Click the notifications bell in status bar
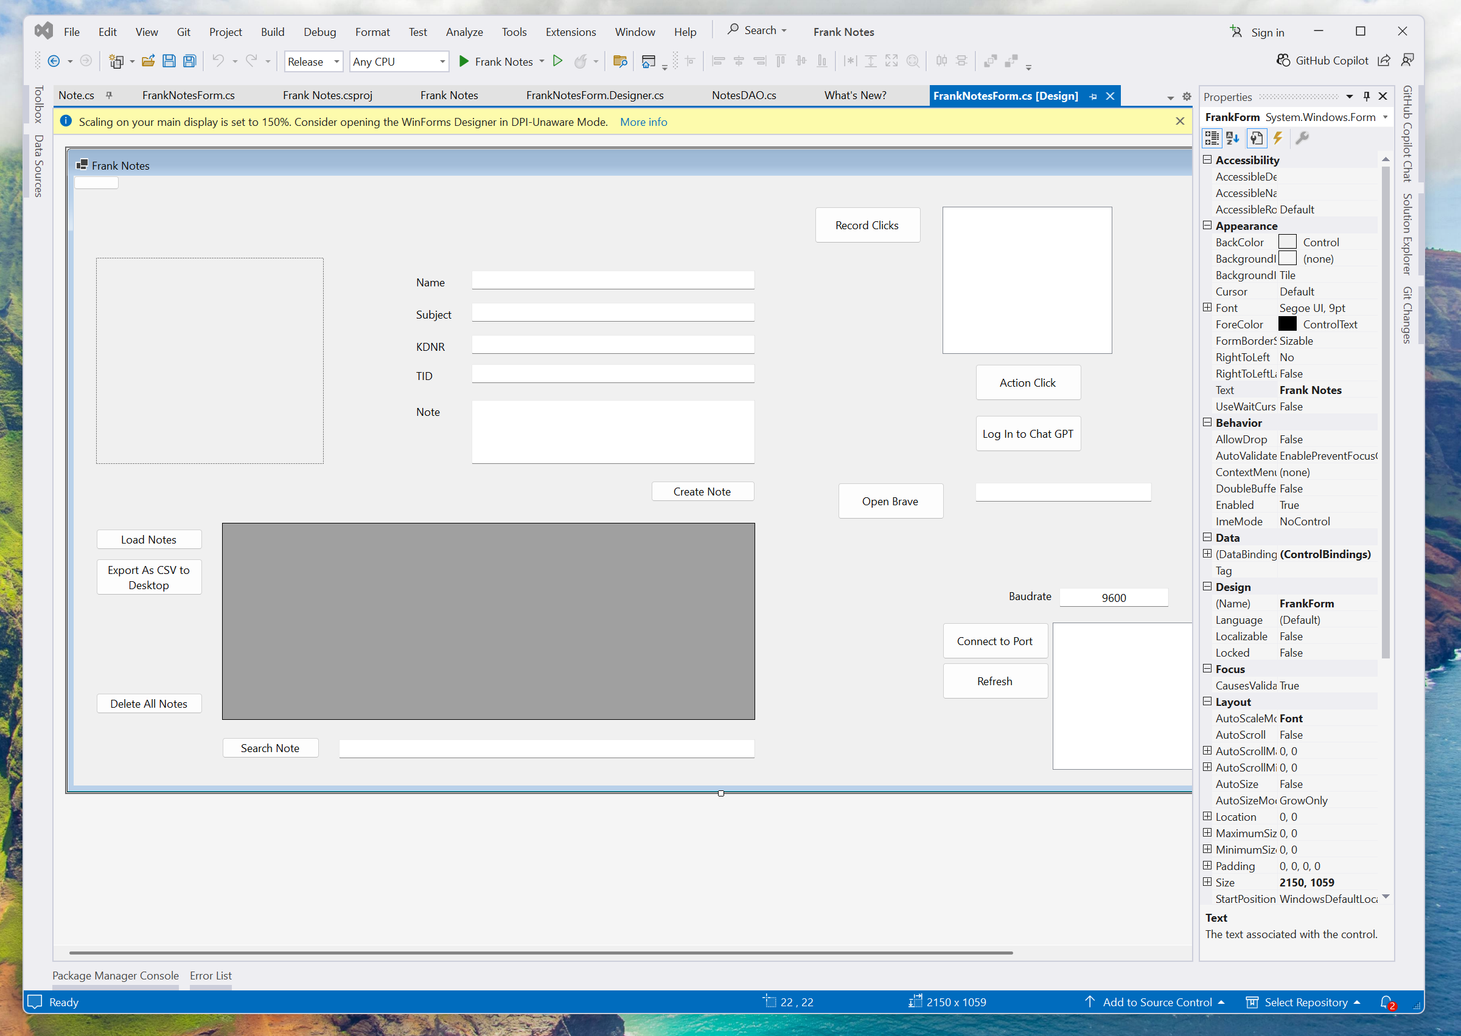The width and height of the screenshot is (1461, 1036). tap(1386, 1001)
